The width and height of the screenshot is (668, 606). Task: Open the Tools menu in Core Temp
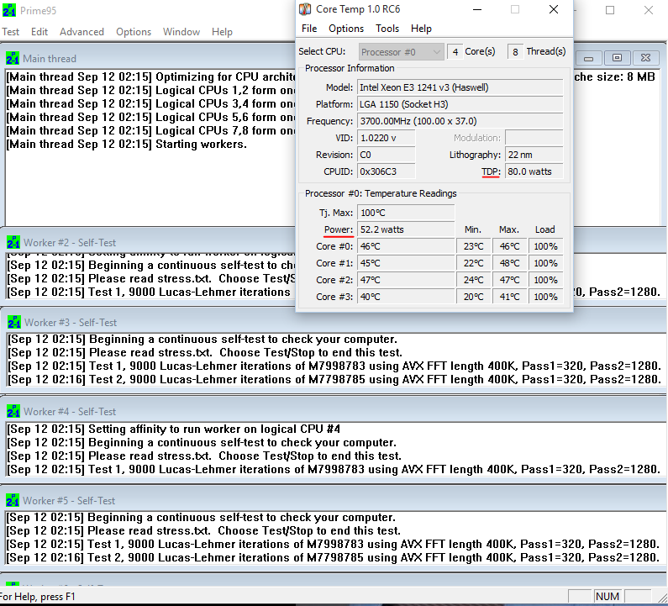tap(387, 29)
